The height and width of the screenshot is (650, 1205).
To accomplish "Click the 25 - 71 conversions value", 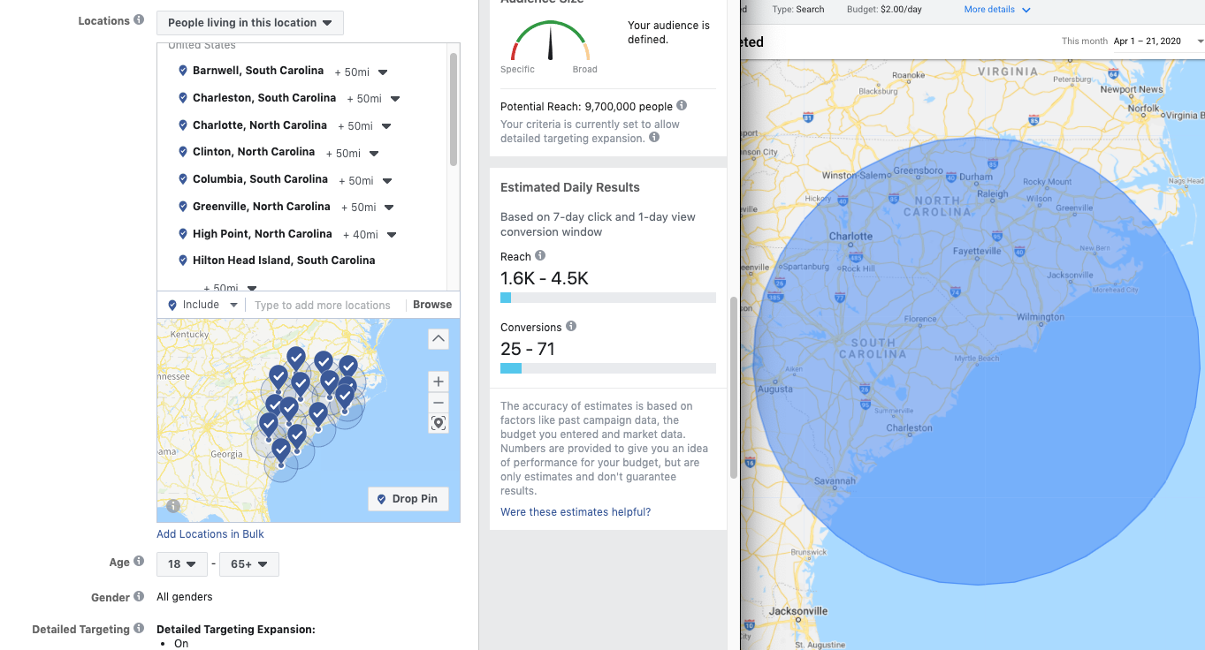I will tap(528, 349).
